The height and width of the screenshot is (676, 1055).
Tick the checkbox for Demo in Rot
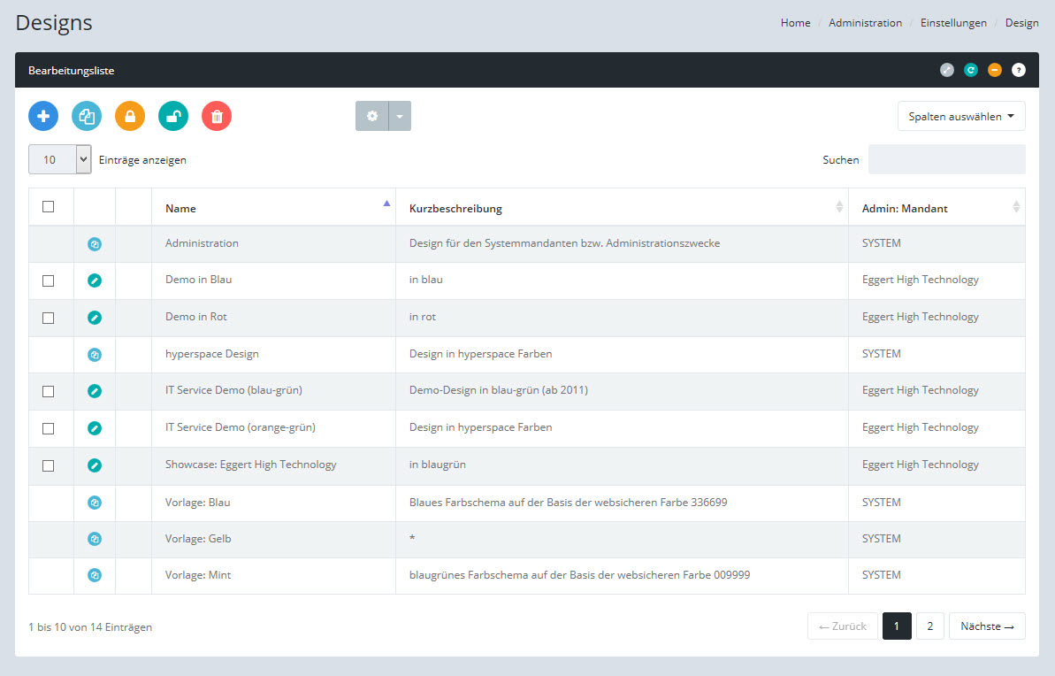[x=49, y=318]
